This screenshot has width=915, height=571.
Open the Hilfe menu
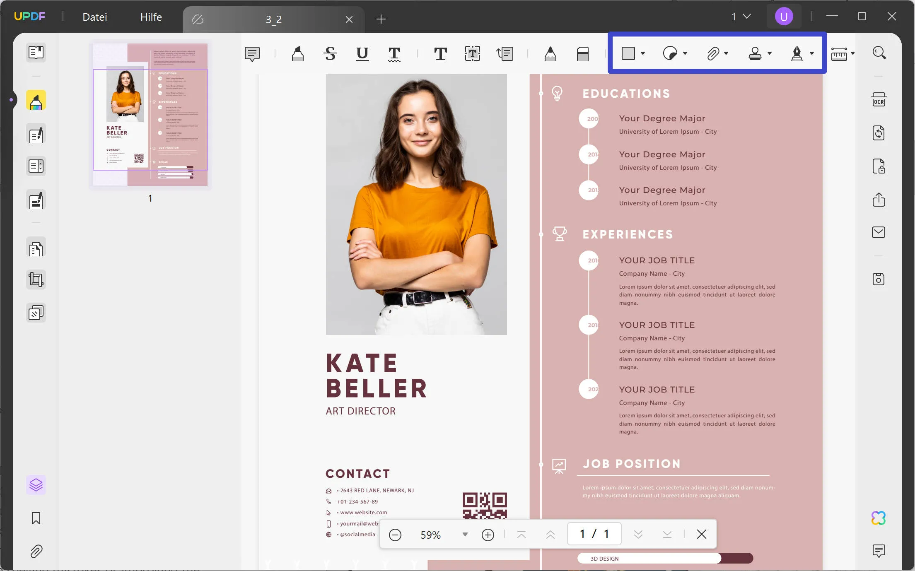pos(151,17)
